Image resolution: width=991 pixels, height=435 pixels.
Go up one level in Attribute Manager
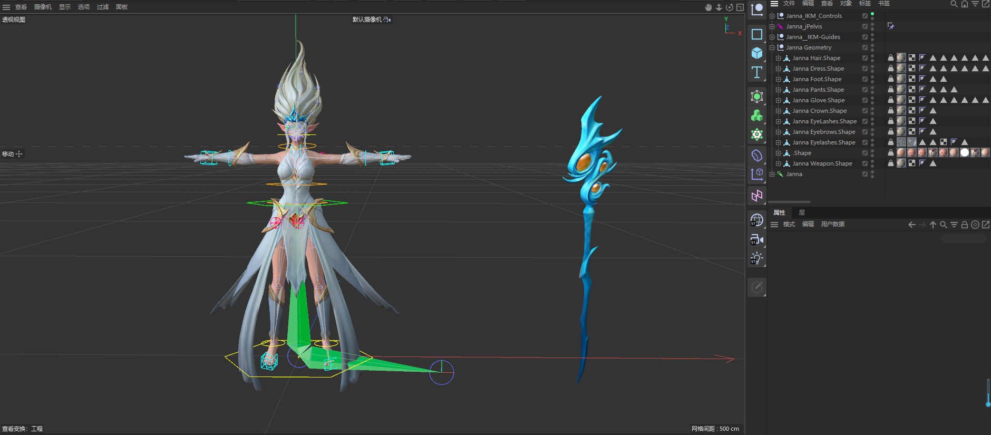[933, 225]
